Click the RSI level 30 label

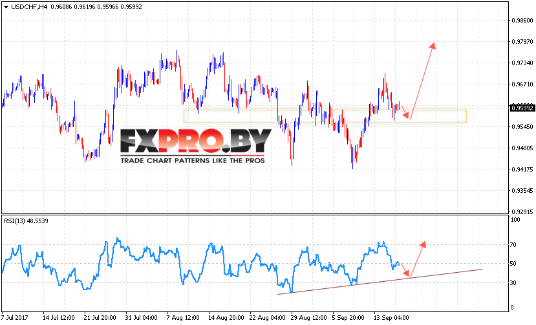(x=513, y=283)
